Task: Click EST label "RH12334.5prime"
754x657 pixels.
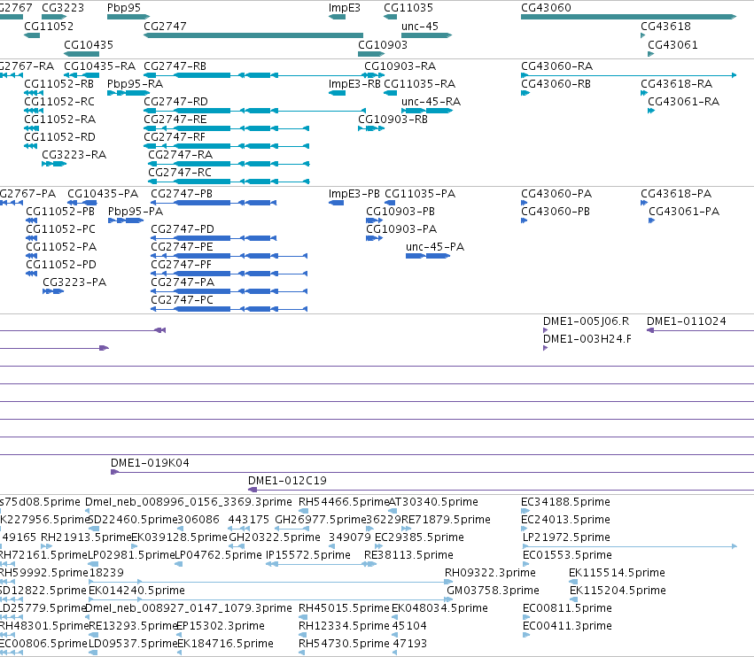Action: click(344, 626)
